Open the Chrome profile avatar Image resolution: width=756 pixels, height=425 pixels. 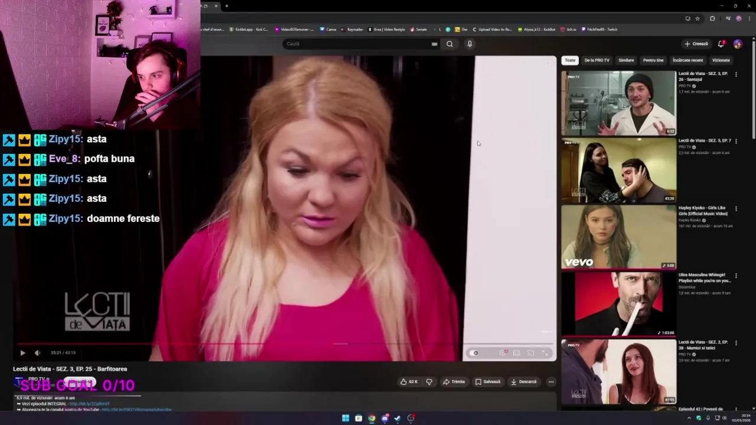point(738,18)
